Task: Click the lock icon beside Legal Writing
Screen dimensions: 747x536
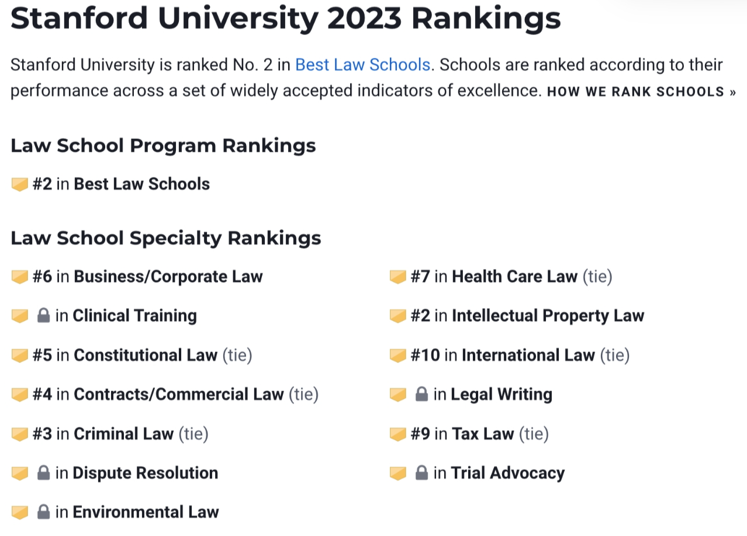Action: (x=421, y=395)
